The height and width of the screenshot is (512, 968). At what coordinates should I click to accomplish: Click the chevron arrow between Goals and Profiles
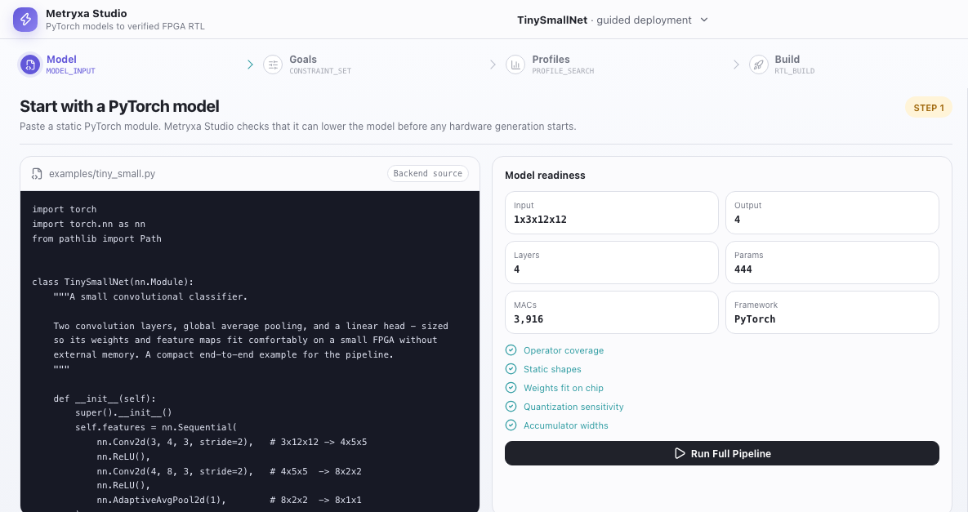pos(493,65)
